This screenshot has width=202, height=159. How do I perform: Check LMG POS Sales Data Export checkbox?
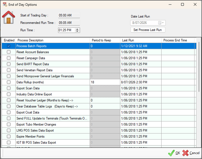[9, 130]
